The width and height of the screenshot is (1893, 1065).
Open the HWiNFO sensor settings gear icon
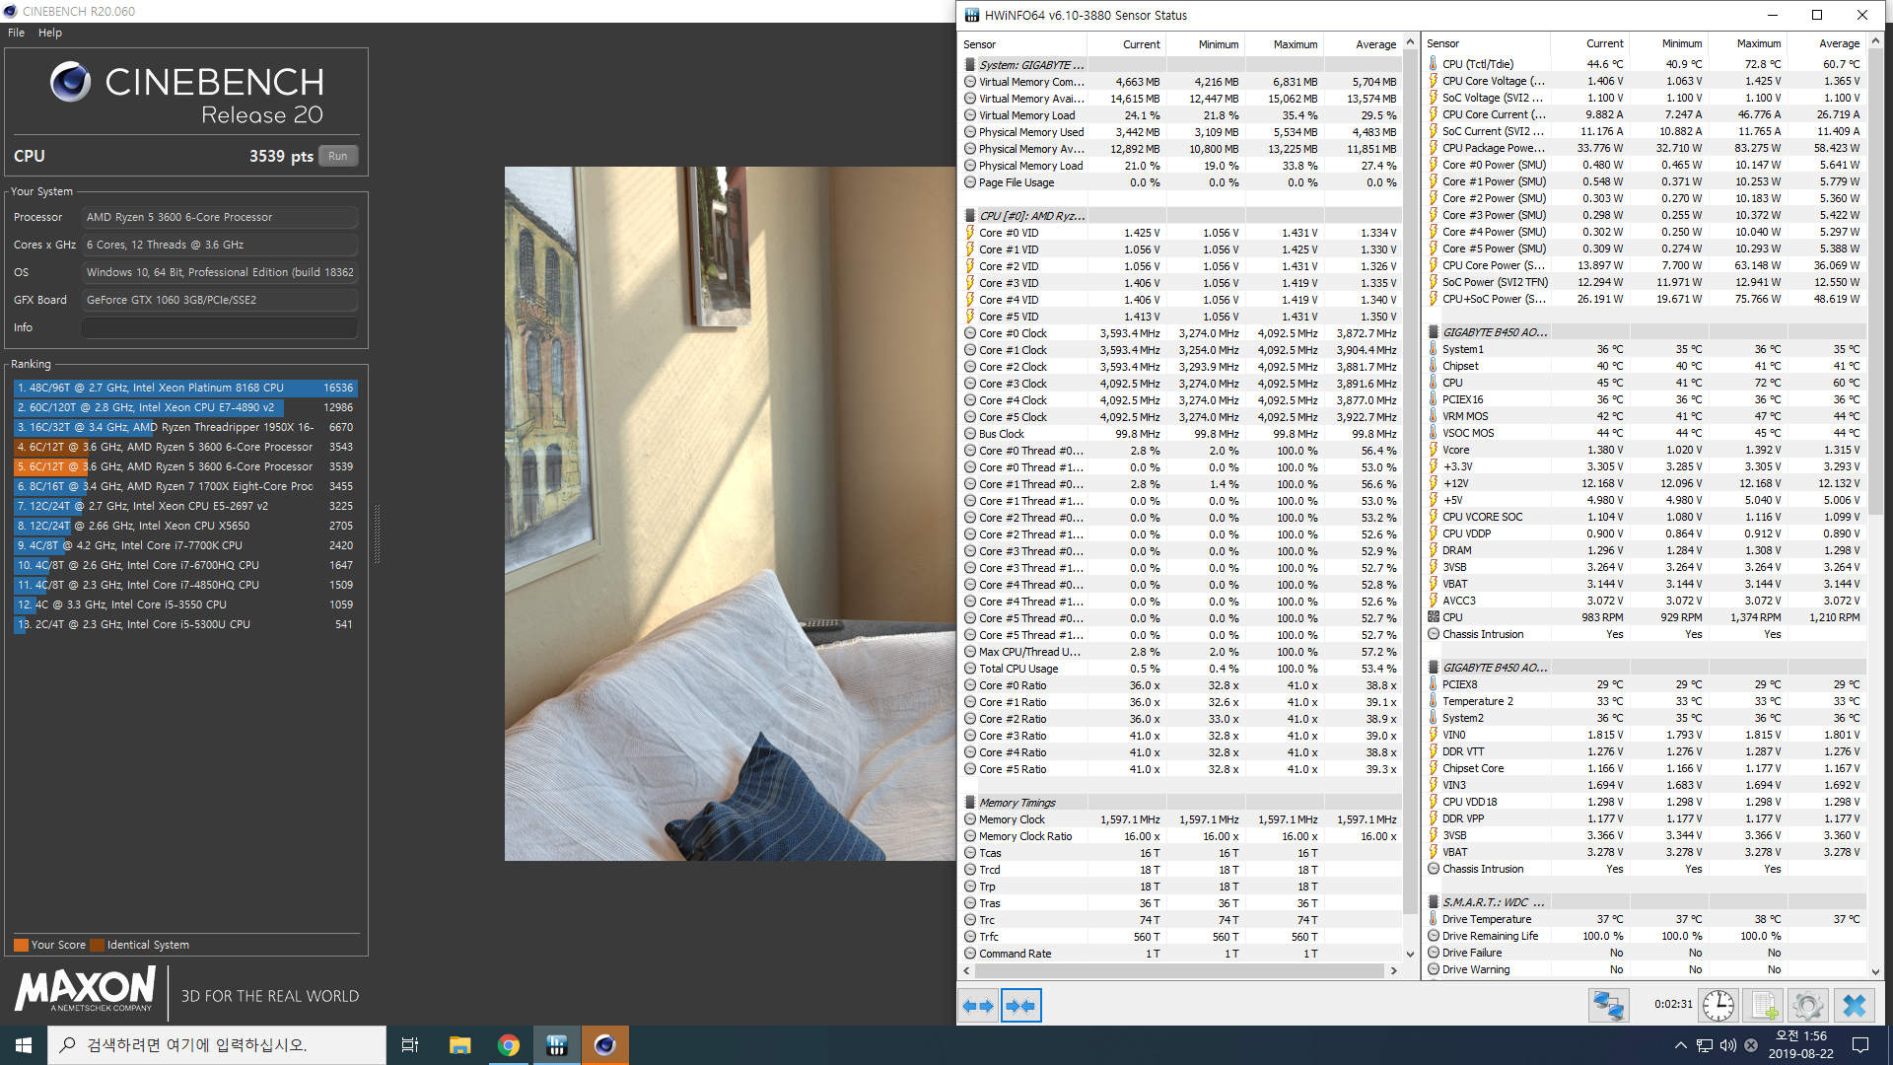[1807, 1006]
